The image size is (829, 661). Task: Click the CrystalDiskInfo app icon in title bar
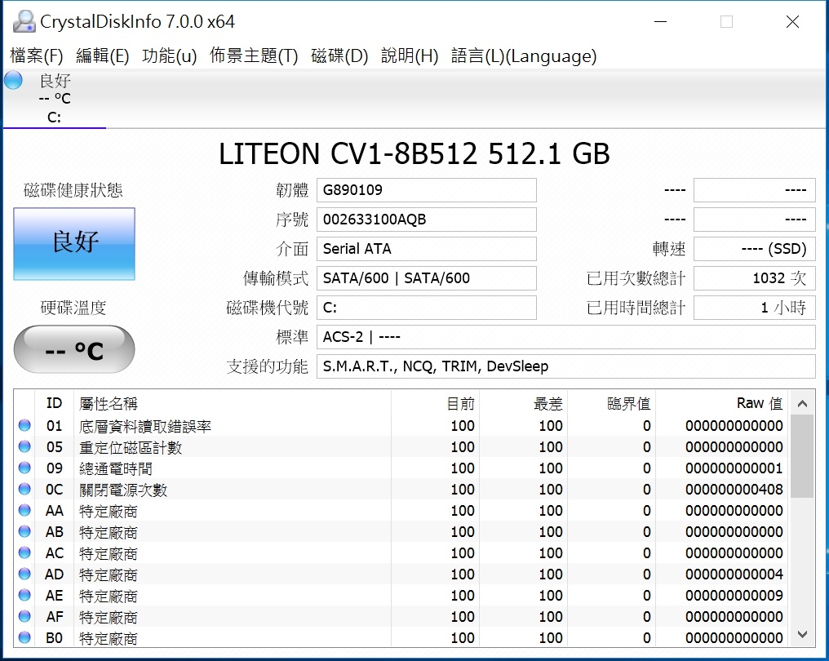pos(24,21)
